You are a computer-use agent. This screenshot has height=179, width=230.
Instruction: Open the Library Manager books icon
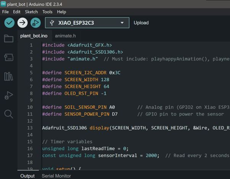[x=9, y=76]
